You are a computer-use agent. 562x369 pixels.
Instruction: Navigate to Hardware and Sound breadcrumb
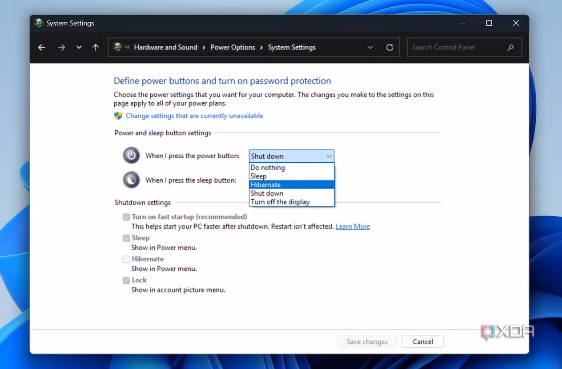pos(165,47)
